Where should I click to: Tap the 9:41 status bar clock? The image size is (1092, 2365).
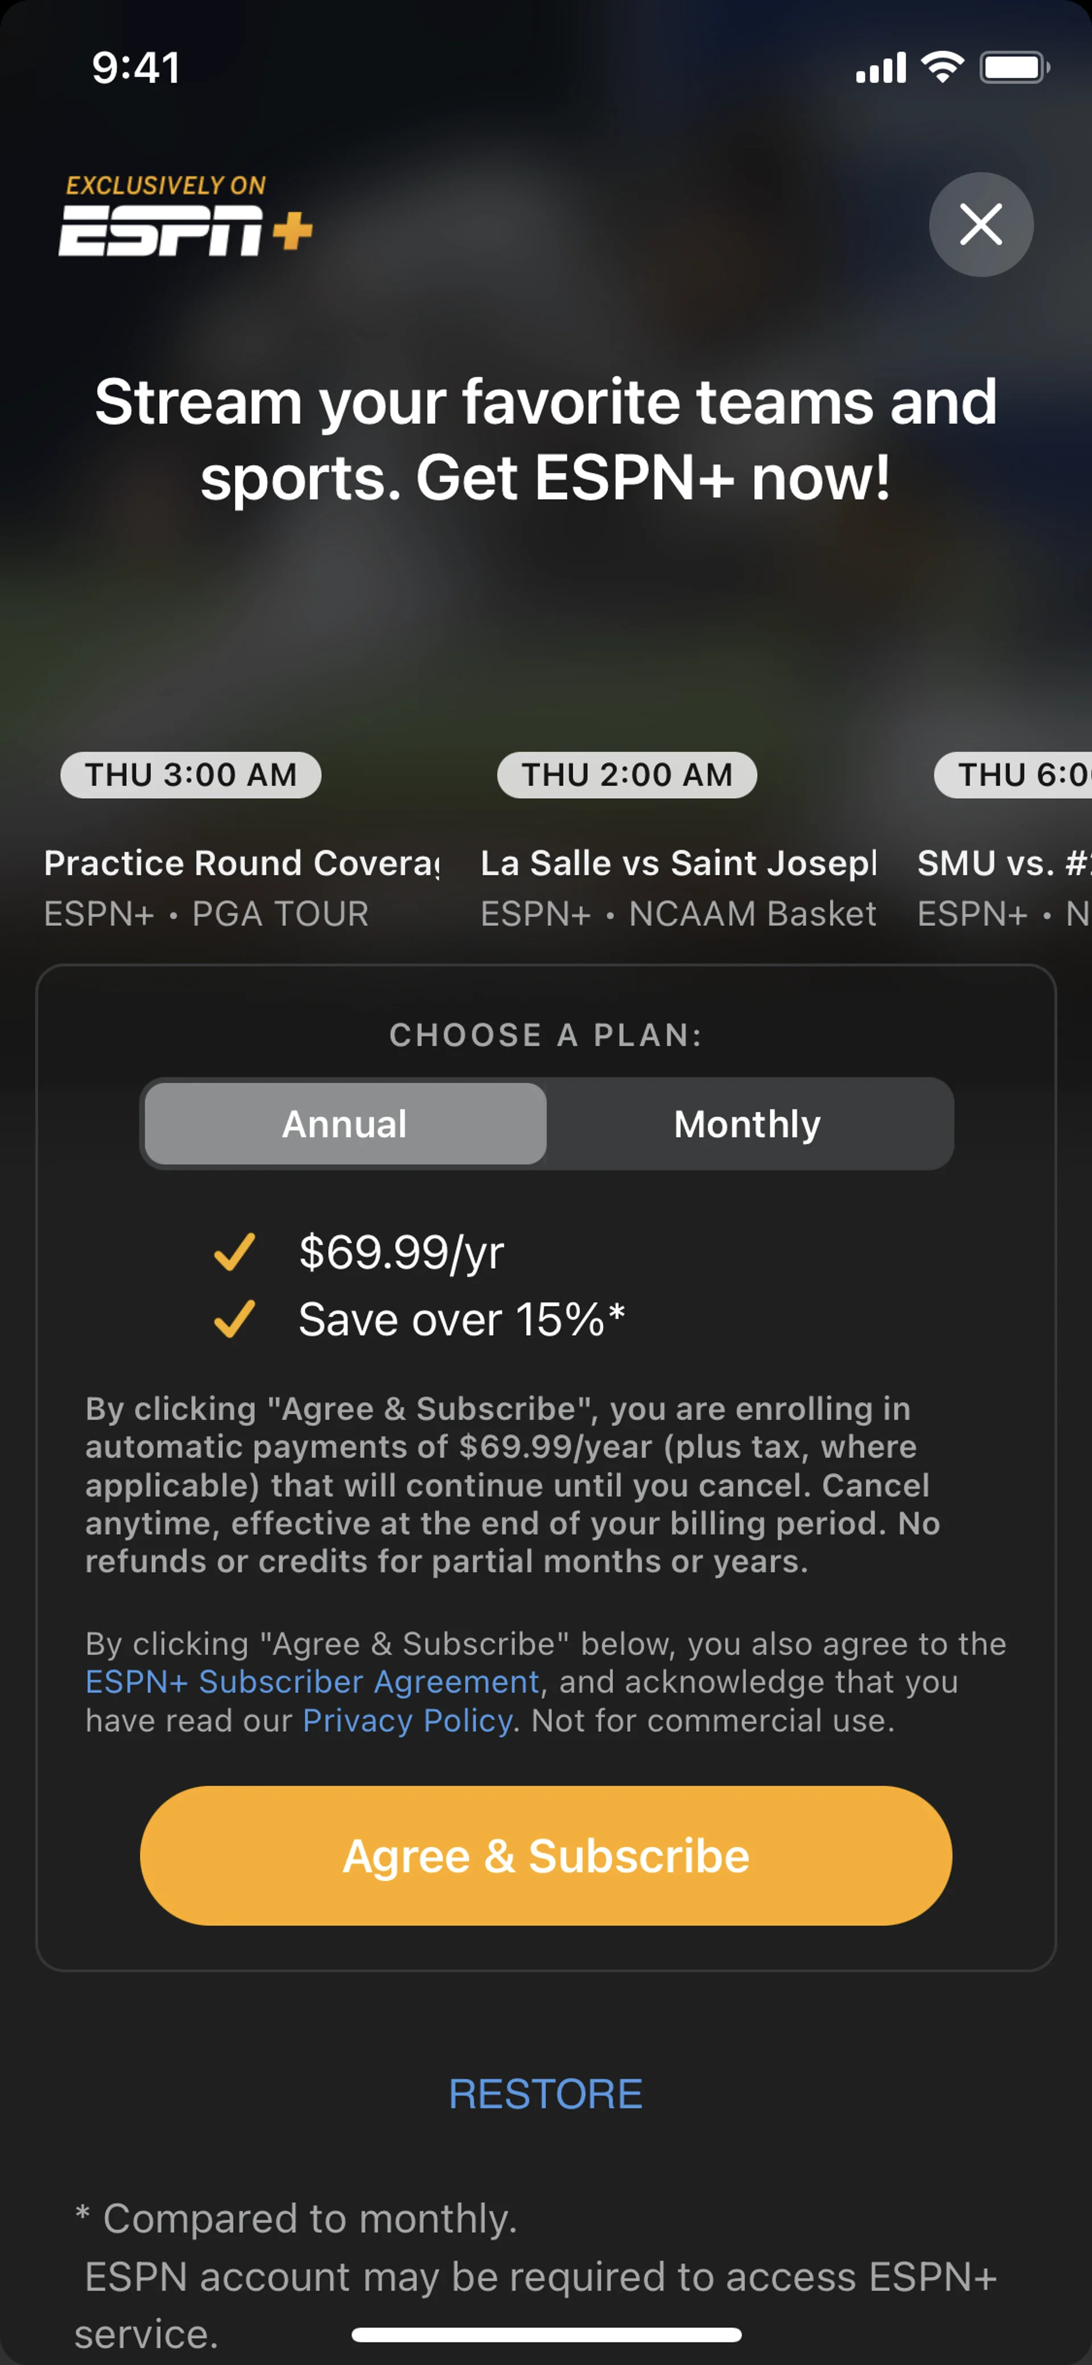coord(136,68)
